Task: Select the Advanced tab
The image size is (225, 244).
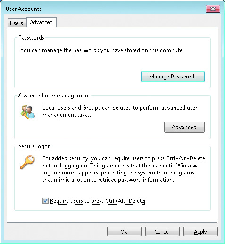Action: pos(42,22)
